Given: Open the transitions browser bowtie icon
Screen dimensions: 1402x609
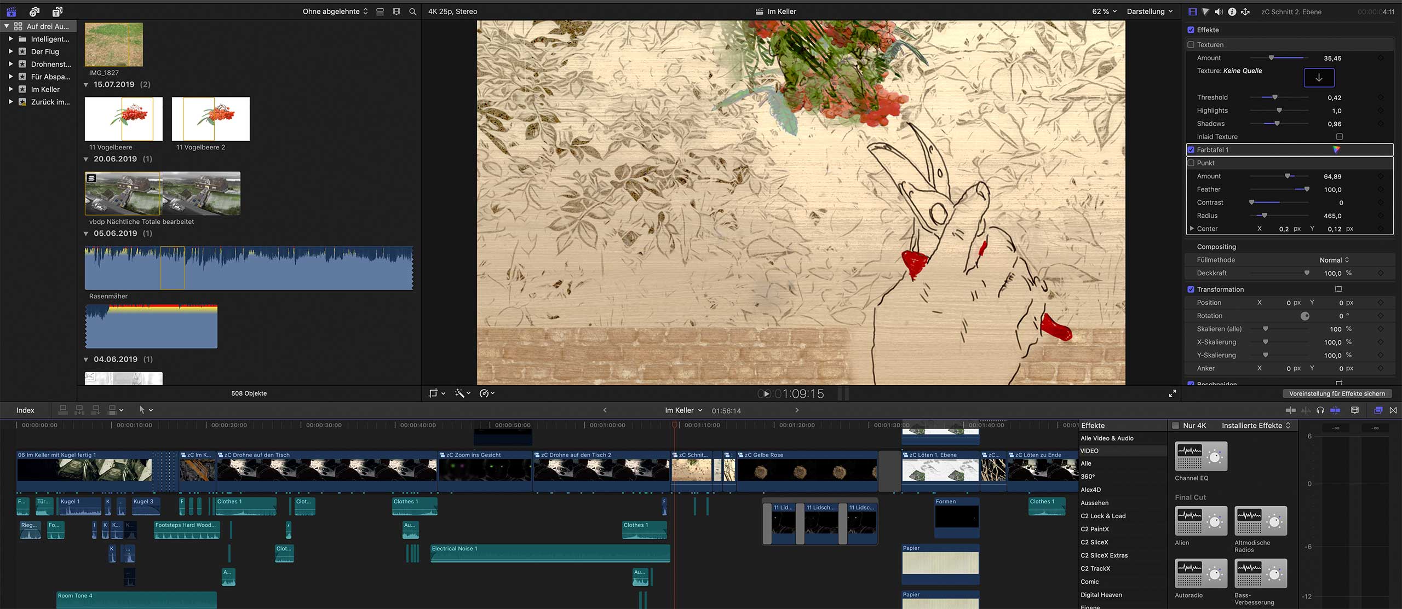Looking at the screenshot, I should (x=1393, y=410).
